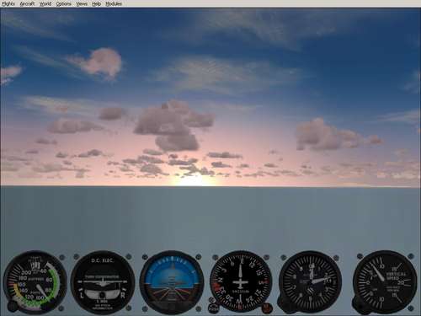This screenshot has height=316, width=421.
Task: Click the vertical speed indicator gauge
Action: 385,282
